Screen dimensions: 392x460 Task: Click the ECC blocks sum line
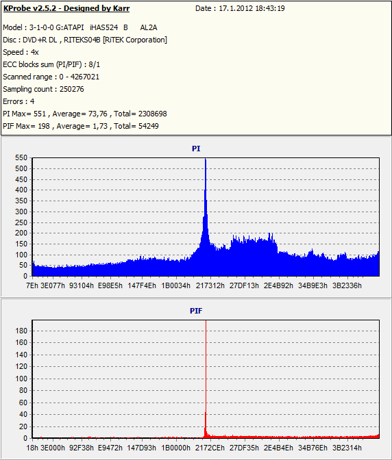pos(51,64)
